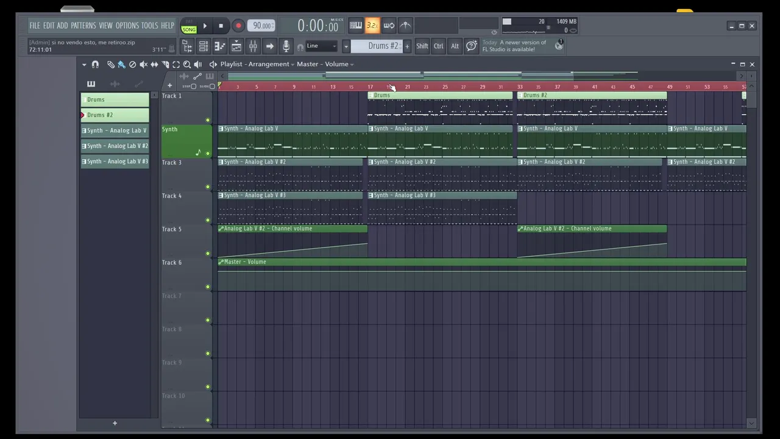Open the ADD menu
The image size is (780, 439).
[x=63, y=26]
